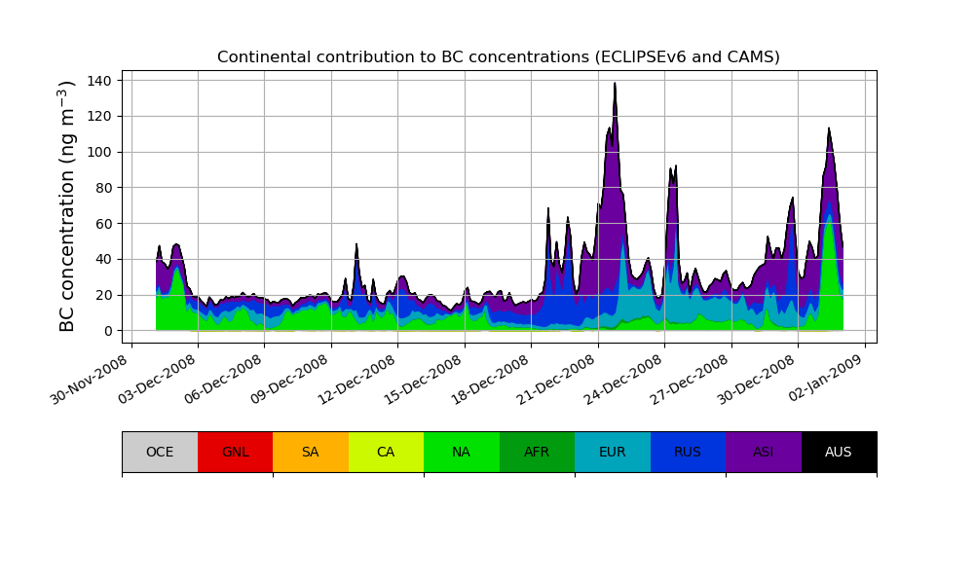
Task: Click the 60 y-axis tick label
Action: (x=104, y=224)
